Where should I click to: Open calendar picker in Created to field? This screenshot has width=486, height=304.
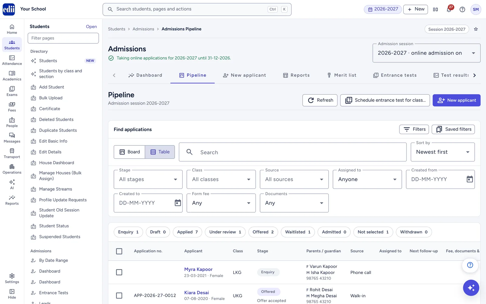click(x=178, y=203)
